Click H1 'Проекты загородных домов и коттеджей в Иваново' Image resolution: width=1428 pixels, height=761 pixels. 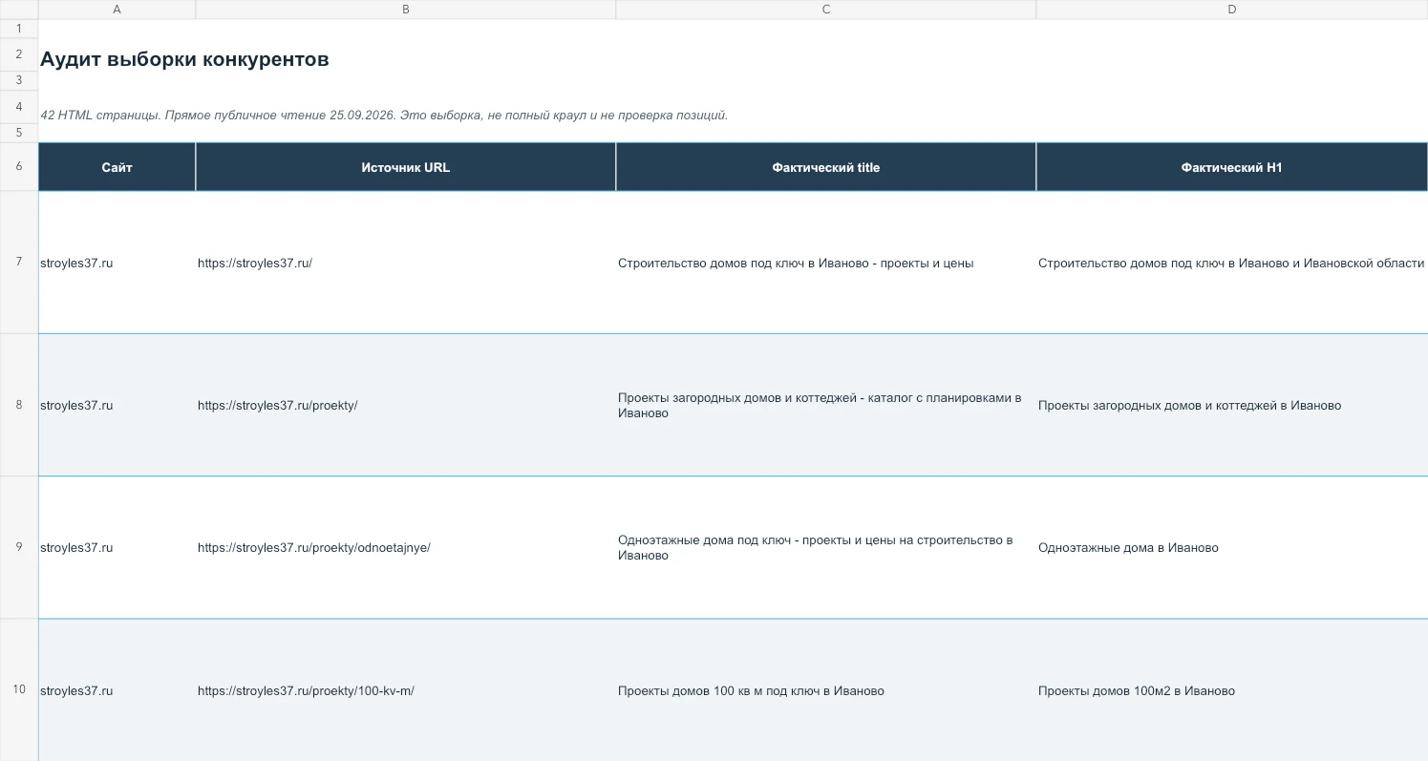click(x=1189, y=406)
